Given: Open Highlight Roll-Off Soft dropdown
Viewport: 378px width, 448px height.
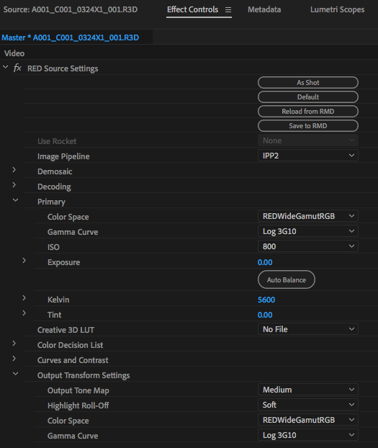Looking at the screenshot, I should pos(308,405).
